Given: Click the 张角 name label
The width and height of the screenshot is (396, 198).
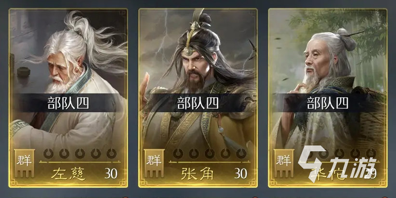Looking at the screenshot, I should [x=197, y=174].
